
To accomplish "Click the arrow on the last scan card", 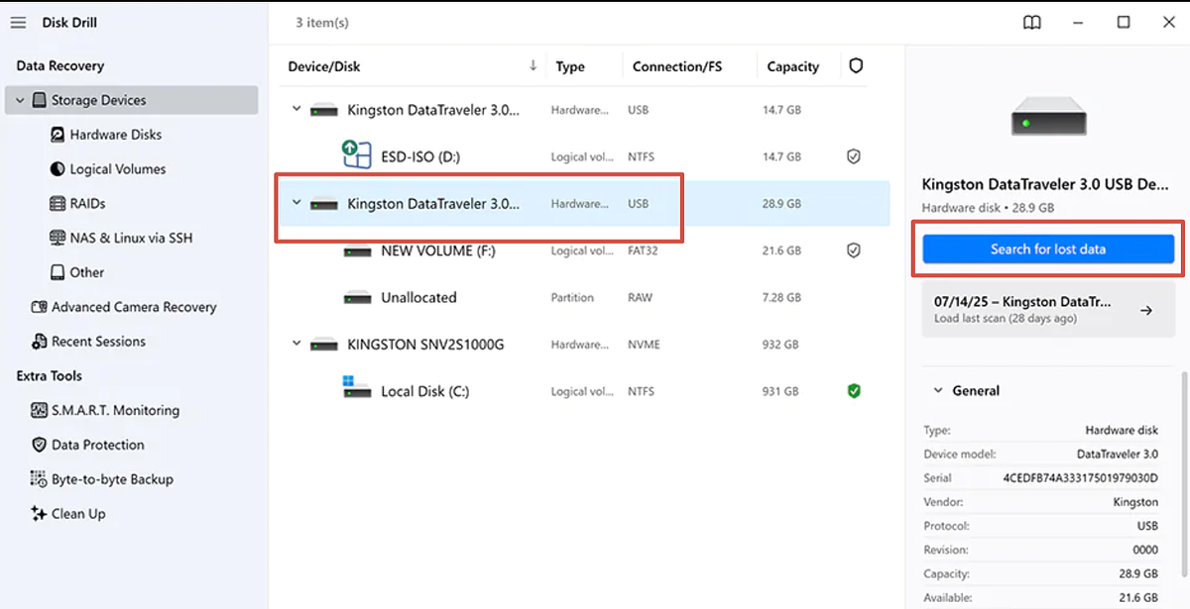I will (1145, 310).
